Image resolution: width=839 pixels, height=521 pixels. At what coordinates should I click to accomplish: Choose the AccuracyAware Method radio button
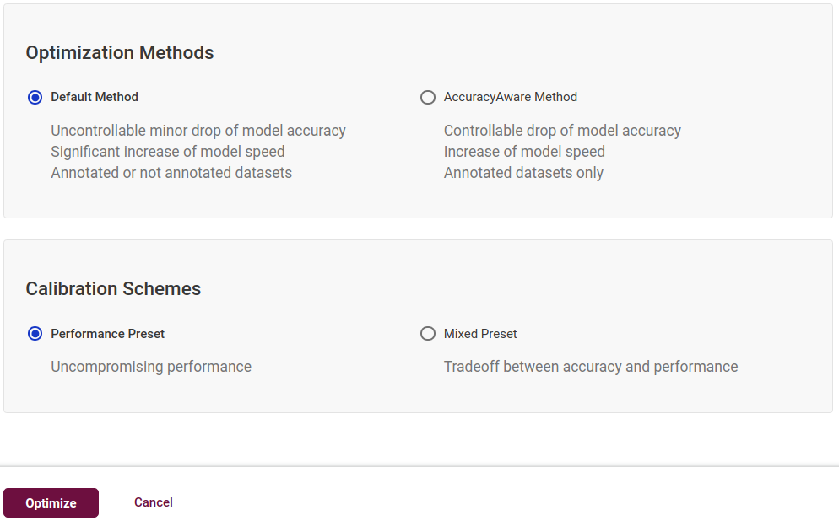pos(428,97)
